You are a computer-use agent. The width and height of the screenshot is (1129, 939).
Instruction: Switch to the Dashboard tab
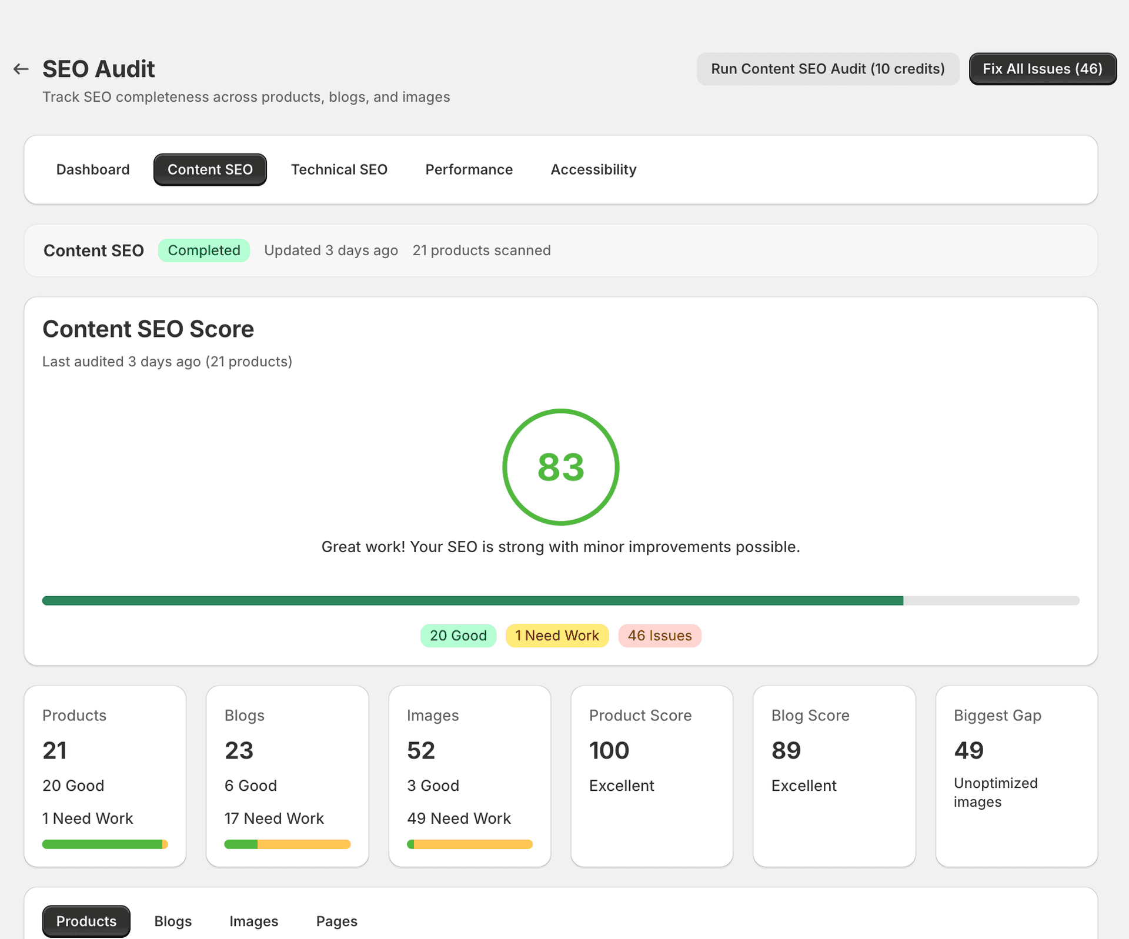pyautogui.click(x=93, y=169)
